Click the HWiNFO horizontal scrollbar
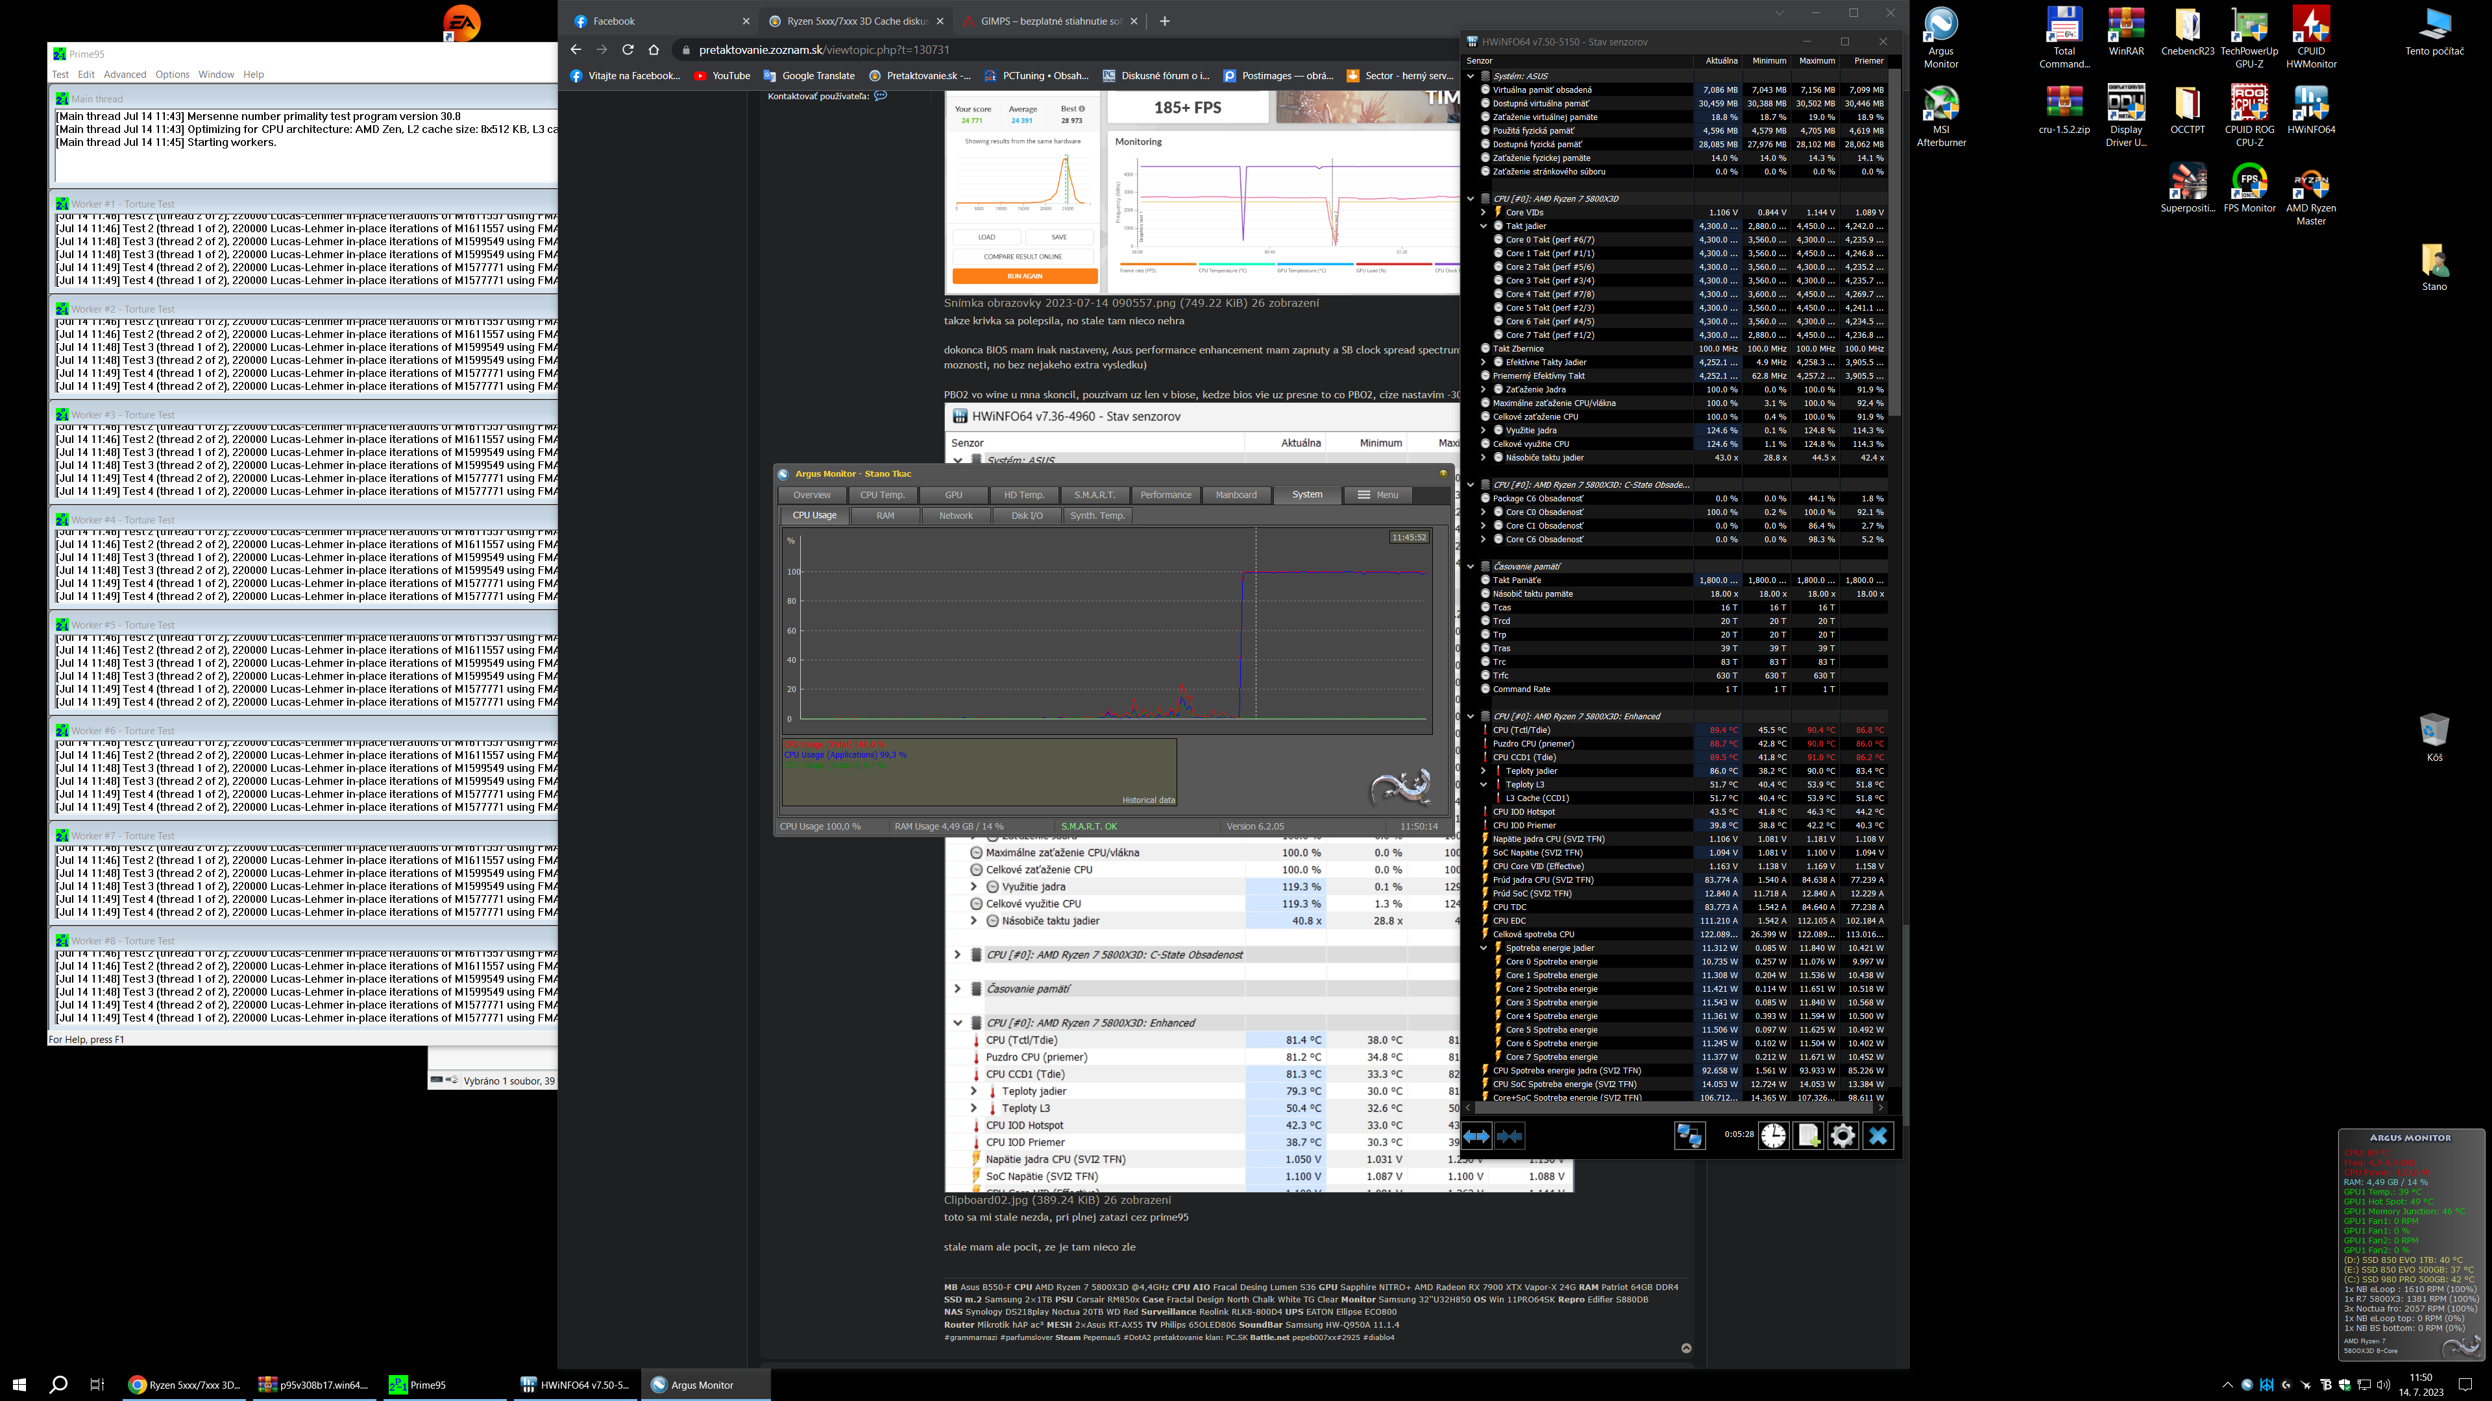Image resolution: width=2492 pixels, height=1401 pixels. 1674,1107
